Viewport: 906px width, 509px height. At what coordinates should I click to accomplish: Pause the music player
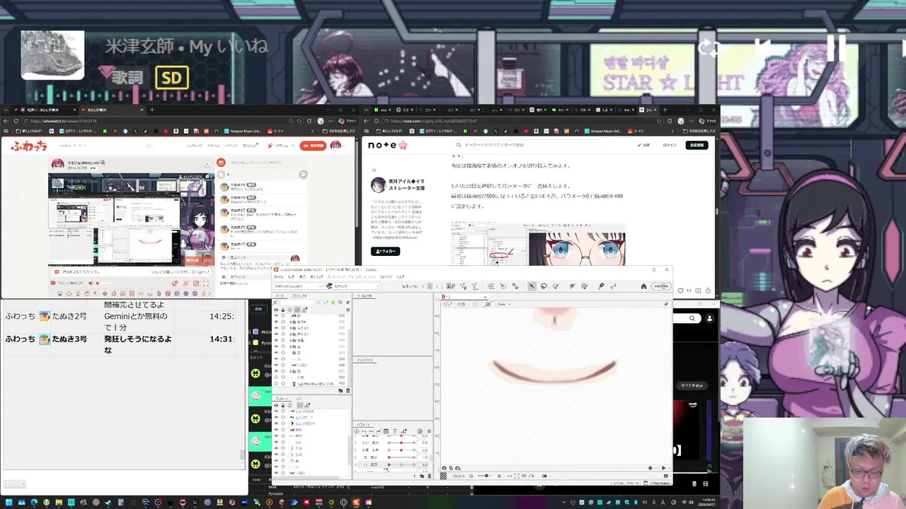click(x=837, y=47)
